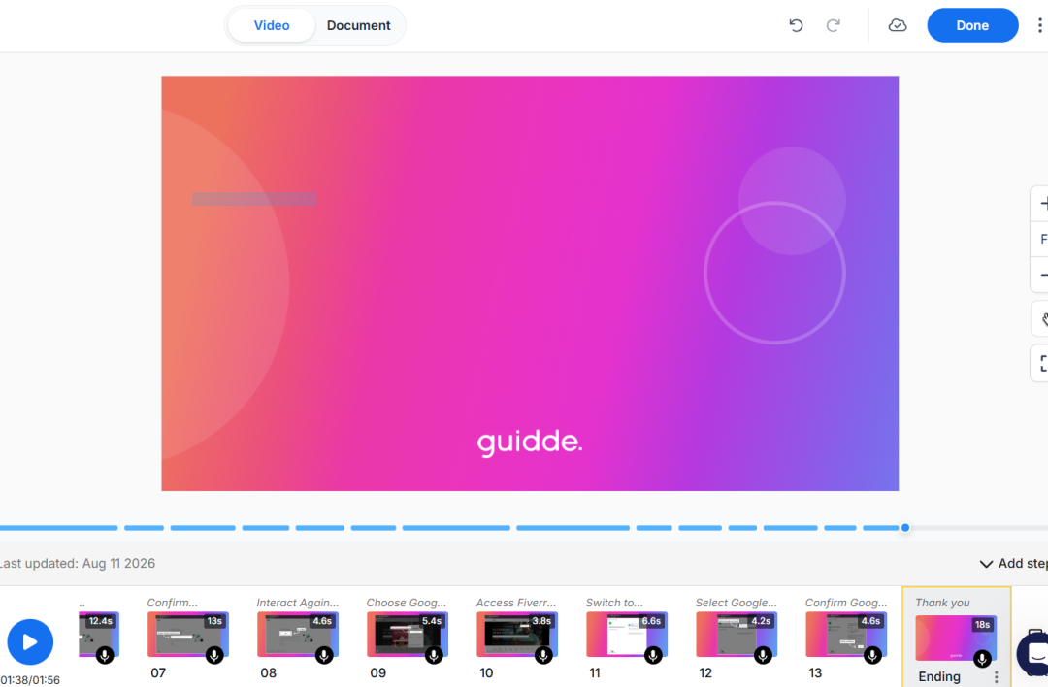Click microphone icon on step 08
This screenshot has height=687, width=1048.
coord(324,655)
